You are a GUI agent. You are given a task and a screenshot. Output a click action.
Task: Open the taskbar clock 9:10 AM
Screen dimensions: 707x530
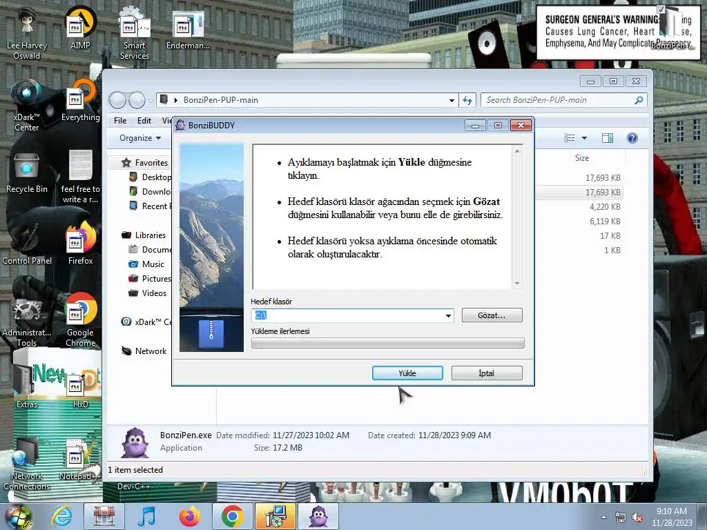click(x=671, y=517)
